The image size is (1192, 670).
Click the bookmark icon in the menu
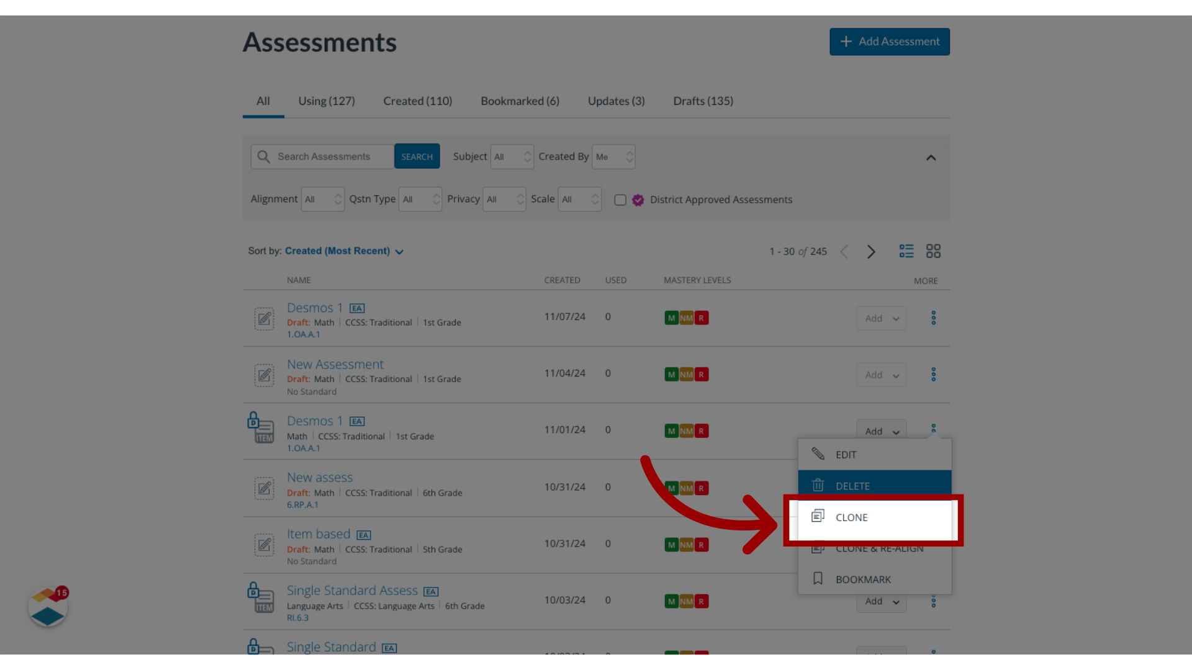[818, 579]
